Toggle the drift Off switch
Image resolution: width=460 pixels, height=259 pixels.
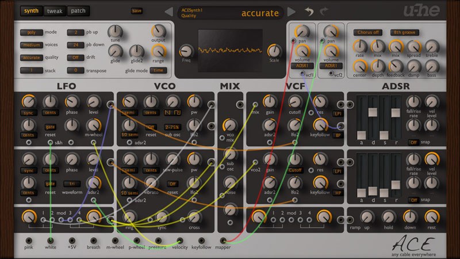(75, 58)
